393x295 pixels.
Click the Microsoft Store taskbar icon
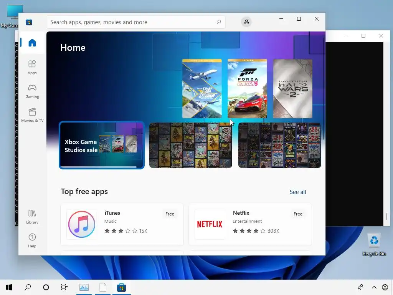pos(122,287)
